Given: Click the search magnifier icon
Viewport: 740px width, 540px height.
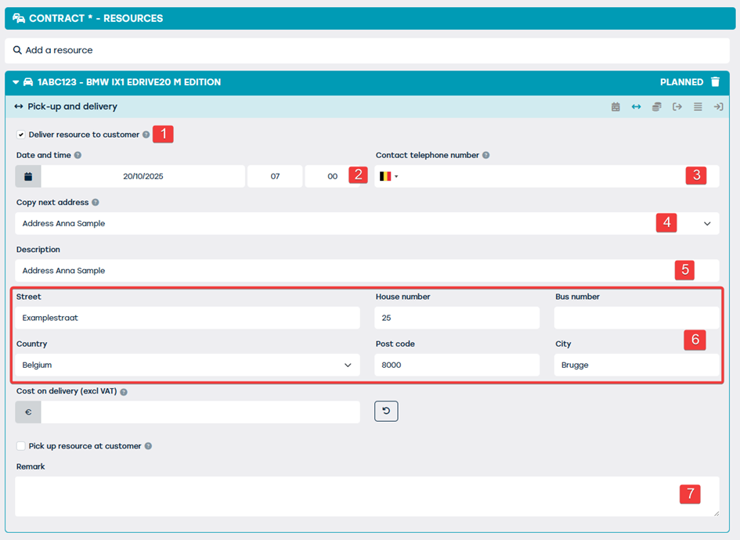Looking at the screenshot, I should (17, 50).
